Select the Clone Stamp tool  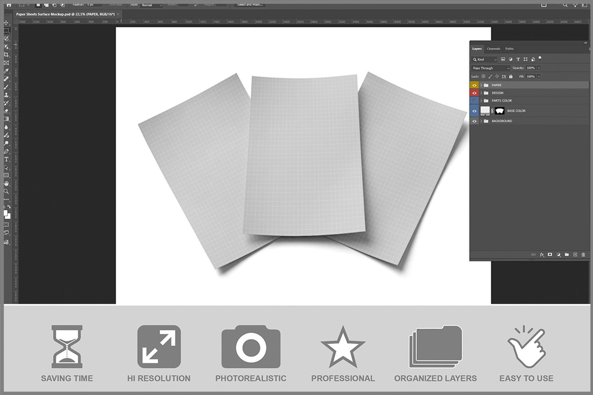(6, 95)
